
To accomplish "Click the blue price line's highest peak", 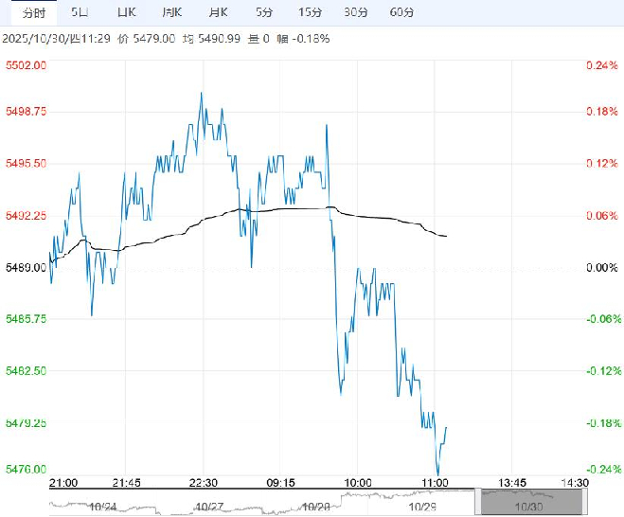I will [x=201, y=93].
